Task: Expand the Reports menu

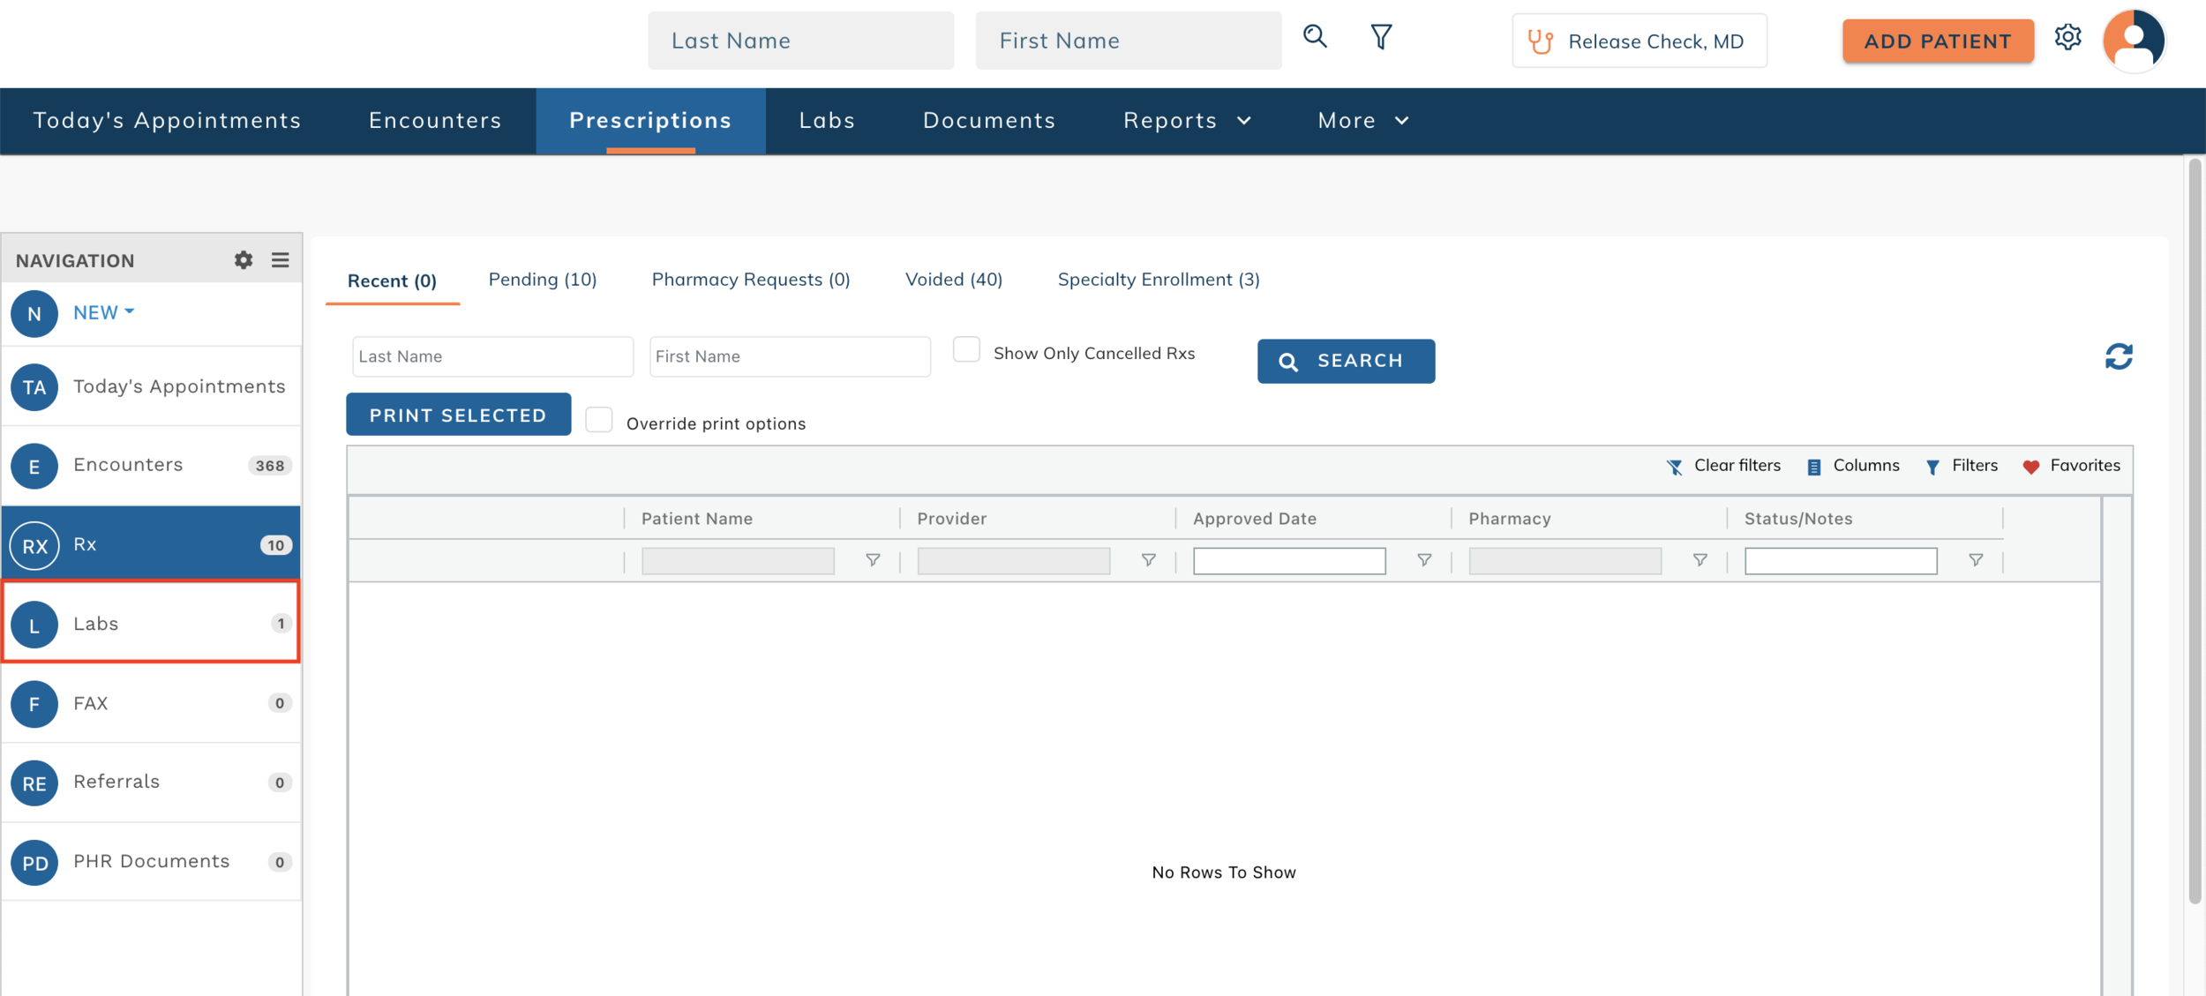Action: (x=1187, y=121)
